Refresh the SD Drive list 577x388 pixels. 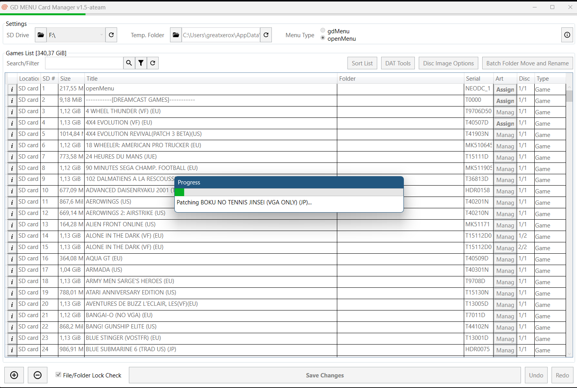[x=111, y=35]
